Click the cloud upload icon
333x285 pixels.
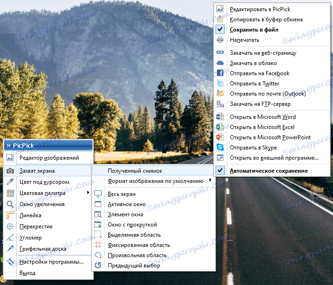(x=220, y=63)
